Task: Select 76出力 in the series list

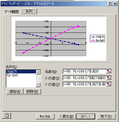Action: click(21, 72)
